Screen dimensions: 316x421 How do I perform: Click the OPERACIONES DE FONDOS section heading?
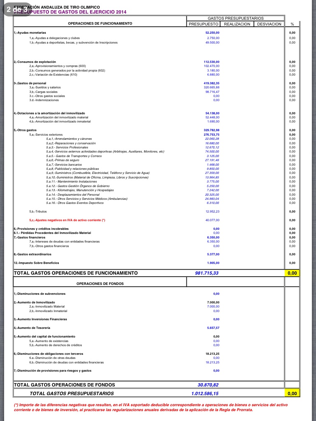[100, 284]
